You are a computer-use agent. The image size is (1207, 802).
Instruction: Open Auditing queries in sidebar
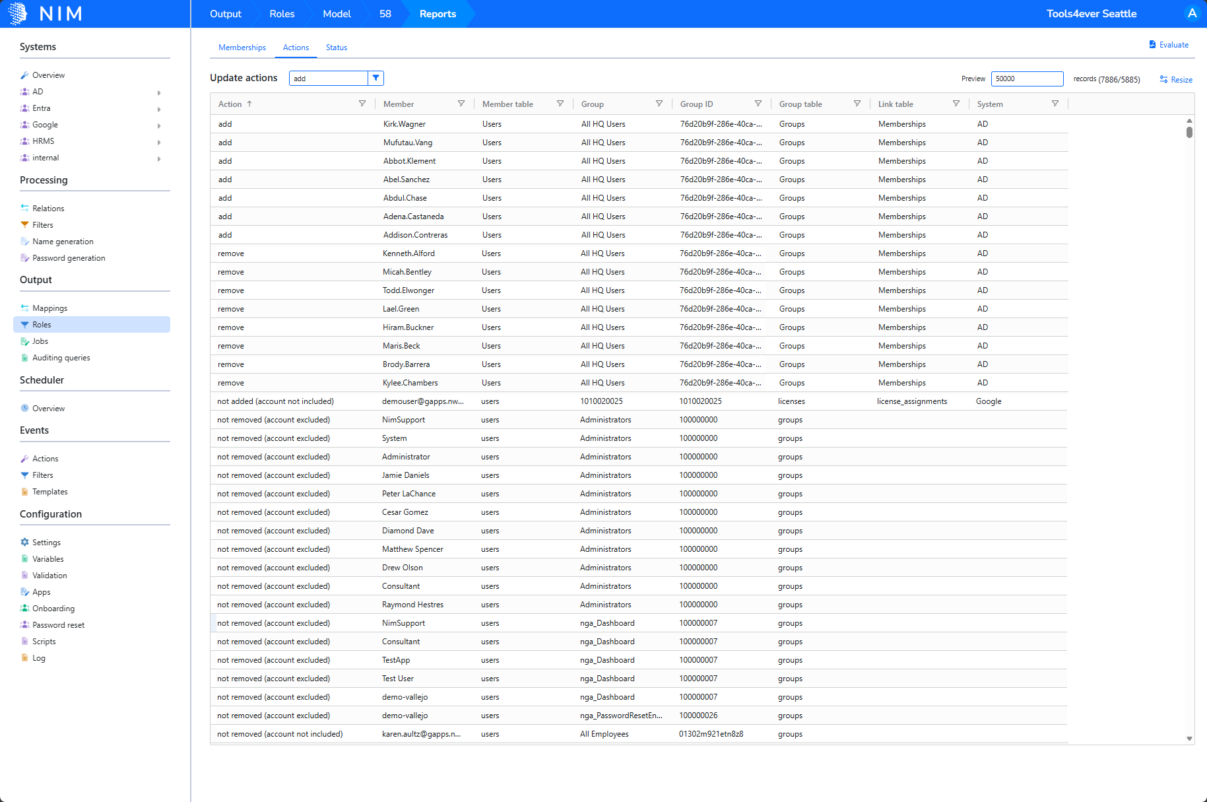pos(61,358)
